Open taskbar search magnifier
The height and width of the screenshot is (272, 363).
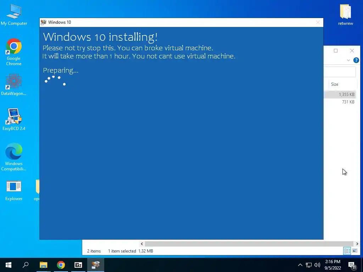26,265
